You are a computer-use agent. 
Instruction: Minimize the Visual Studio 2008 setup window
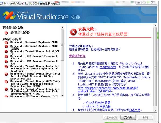coord(139,3)
